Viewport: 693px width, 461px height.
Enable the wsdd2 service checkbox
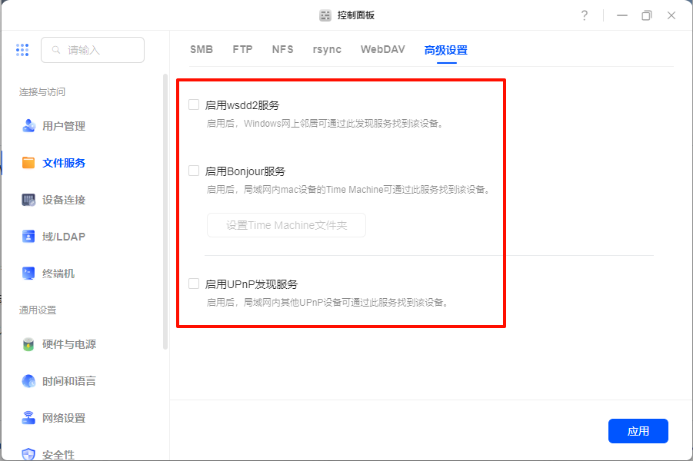coord(194,104)
